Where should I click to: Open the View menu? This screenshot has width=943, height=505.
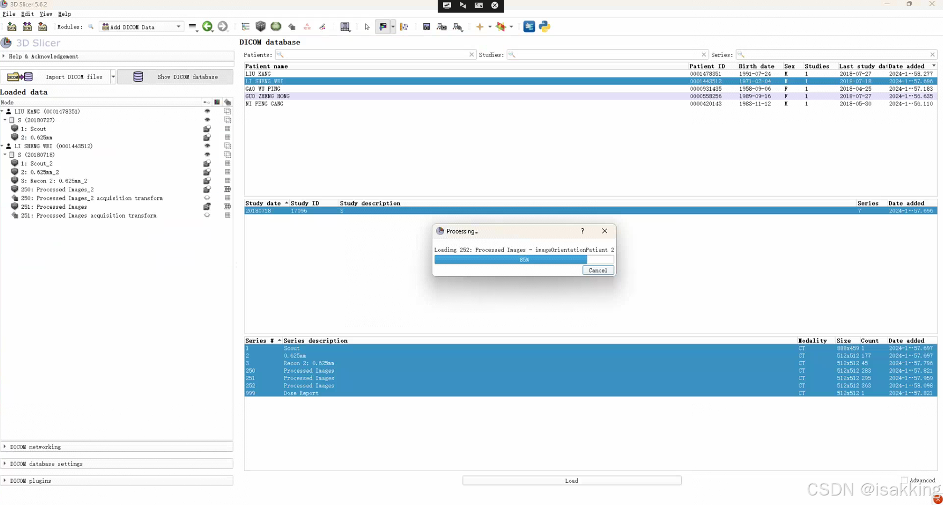pos(46,14)
